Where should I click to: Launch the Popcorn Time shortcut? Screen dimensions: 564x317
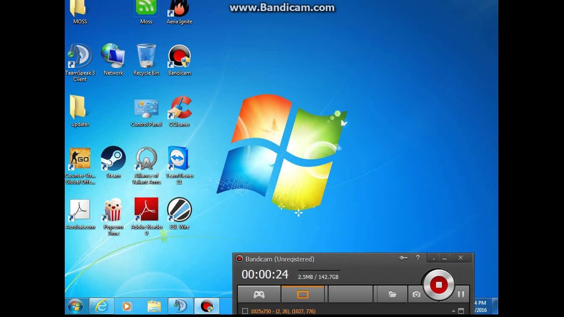[113, 217]
